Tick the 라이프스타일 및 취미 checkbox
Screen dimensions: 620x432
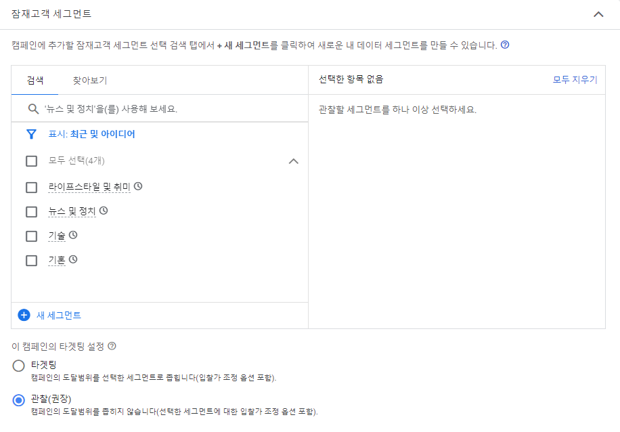point(31,187)
